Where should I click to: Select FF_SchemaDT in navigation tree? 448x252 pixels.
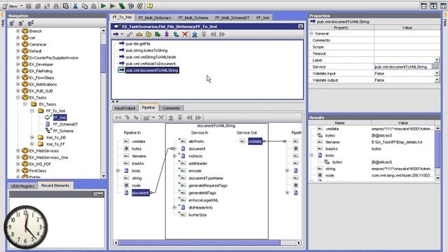coord(65,125)
